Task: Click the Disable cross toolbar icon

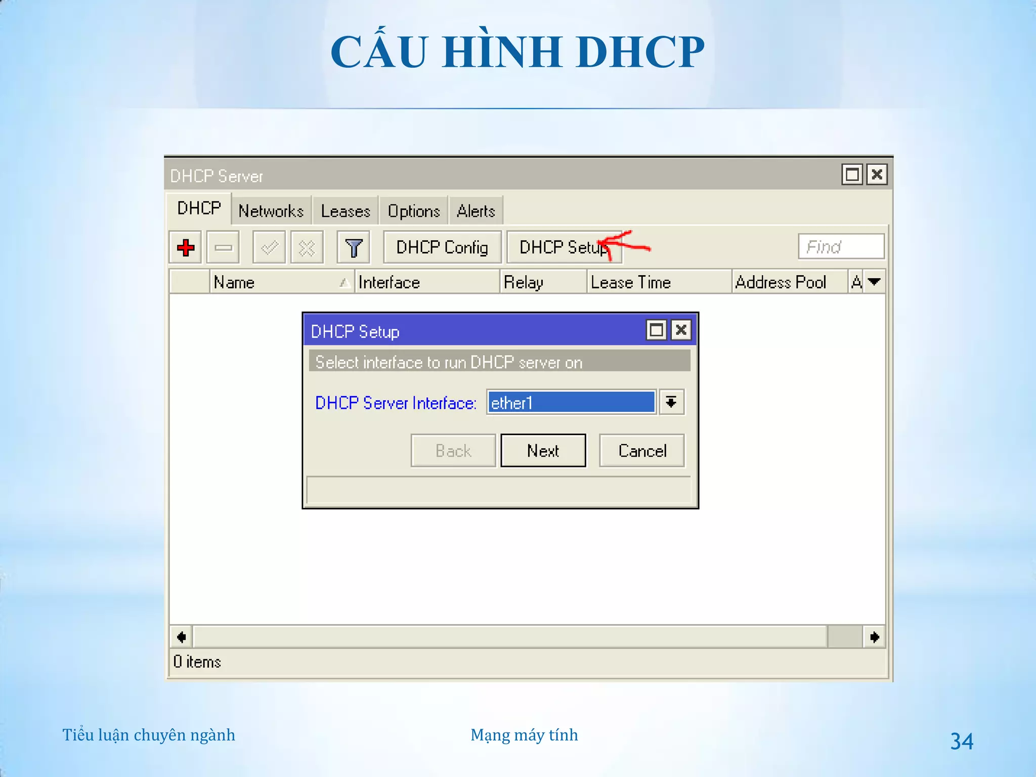Action: pyautogui.click(x=307, y=247)
